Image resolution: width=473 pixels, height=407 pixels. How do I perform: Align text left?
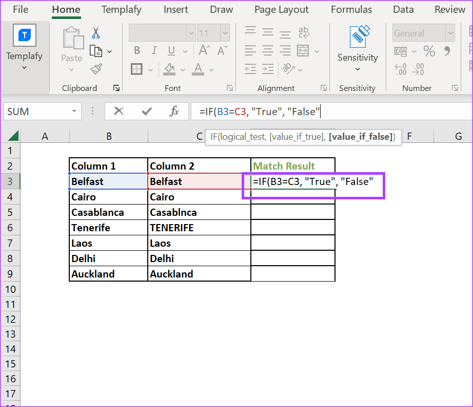point(250,50)
